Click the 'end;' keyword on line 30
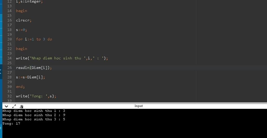This screenshot has height=138, width=267. (20, 87)
